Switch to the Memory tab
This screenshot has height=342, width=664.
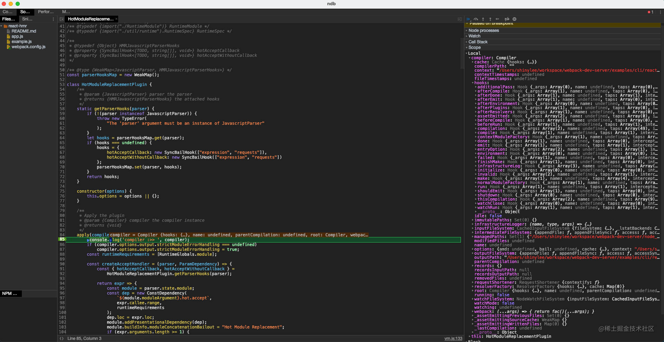(x=66, y=12)
